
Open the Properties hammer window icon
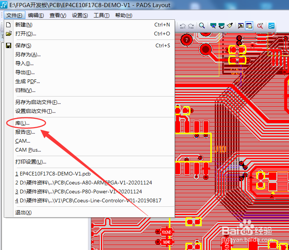(x=241, y=26)
